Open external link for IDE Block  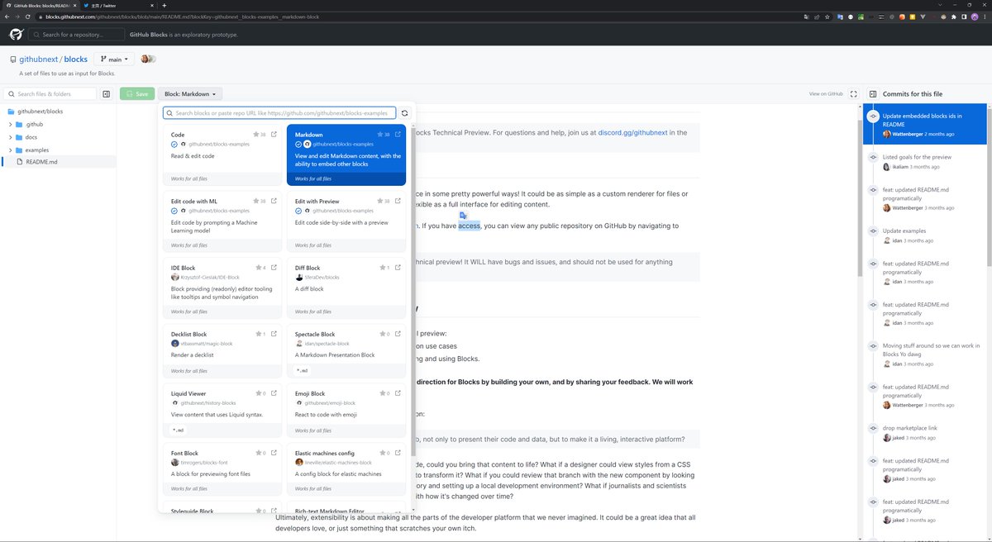coord(274,268)
